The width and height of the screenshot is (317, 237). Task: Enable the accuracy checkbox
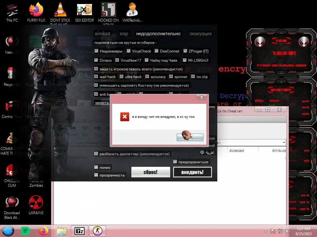[x=147, y=77]
